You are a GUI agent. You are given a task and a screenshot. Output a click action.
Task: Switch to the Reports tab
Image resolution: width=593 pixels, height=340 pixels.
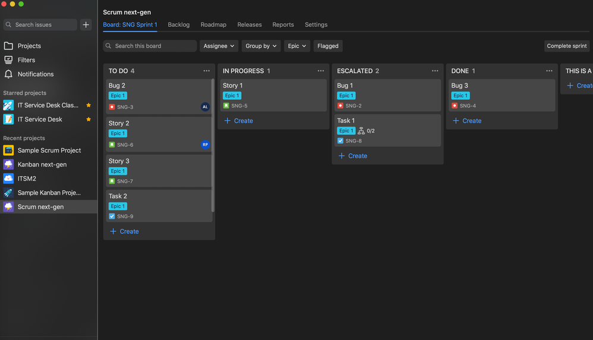[x=283, y=24]
